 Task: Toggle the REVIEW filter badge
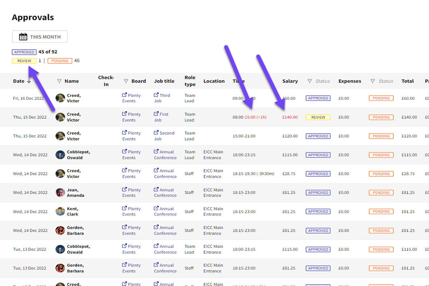pos(24,60)
